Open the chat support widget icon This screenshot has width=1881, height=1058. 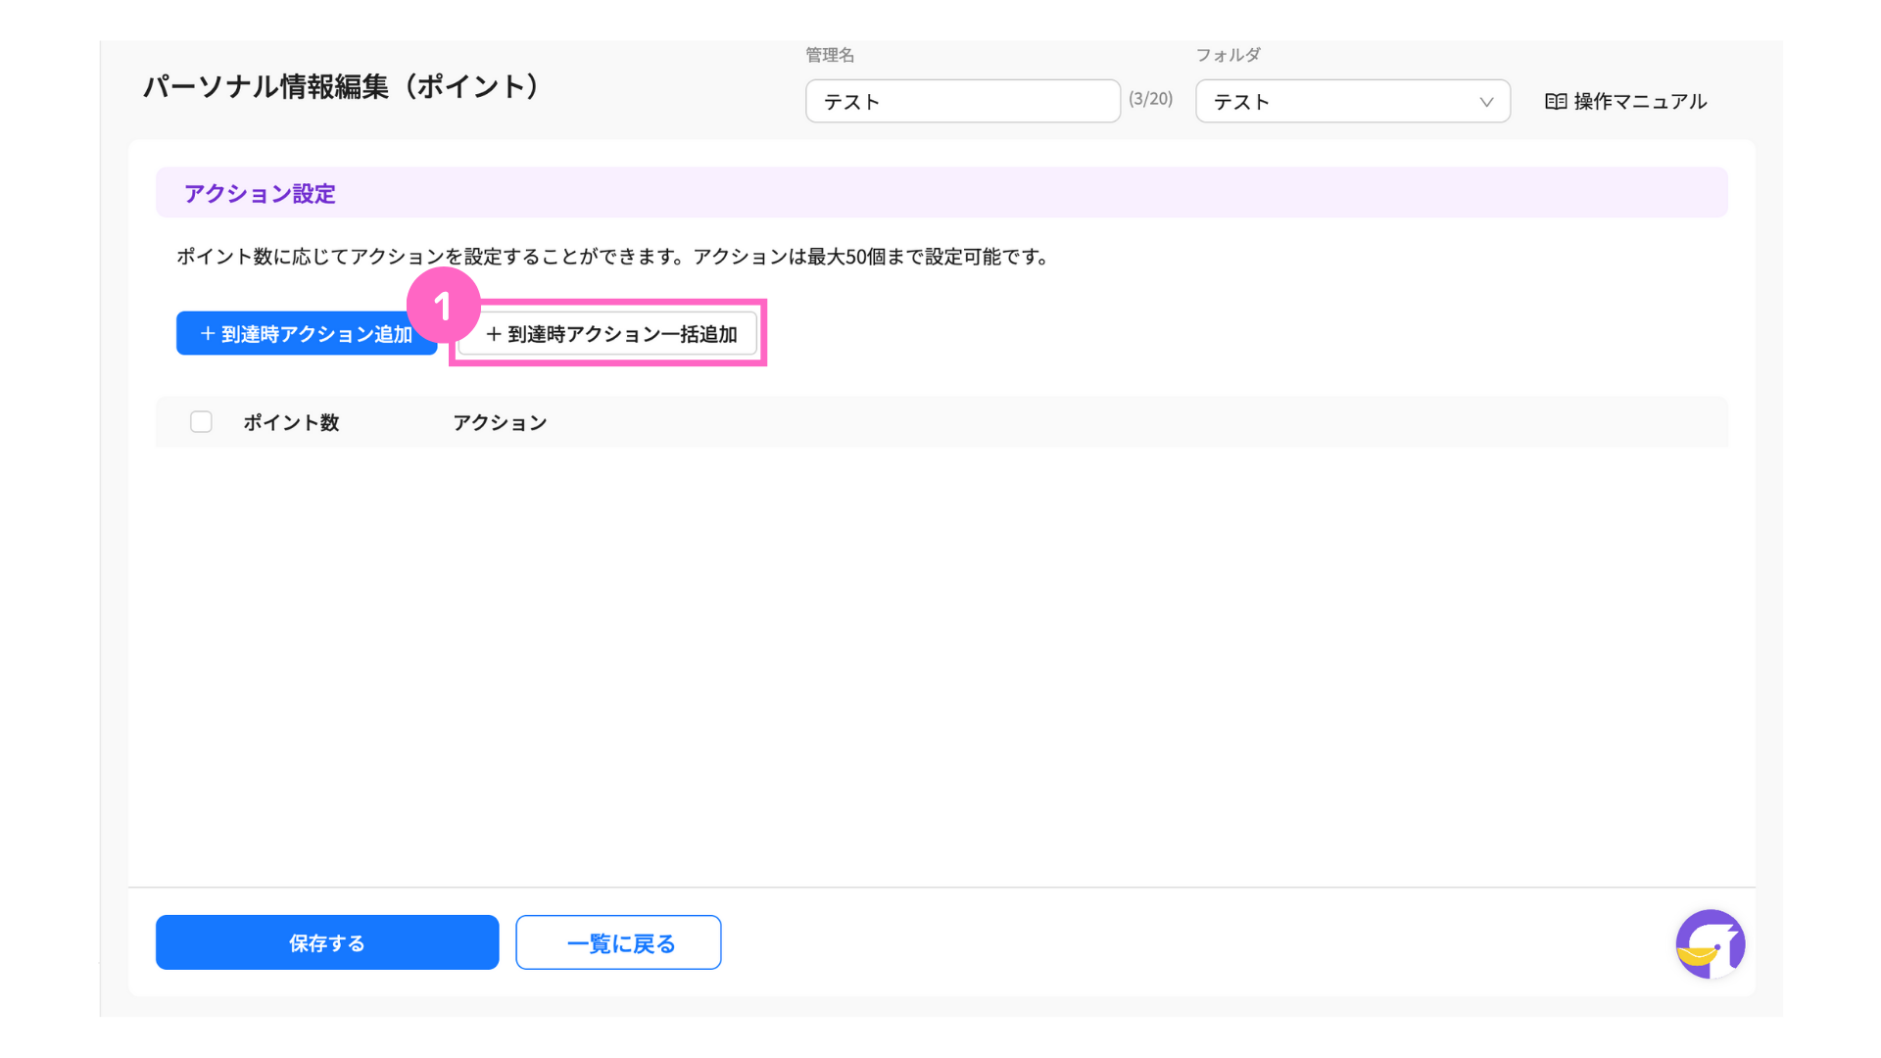click(1710, 944)
